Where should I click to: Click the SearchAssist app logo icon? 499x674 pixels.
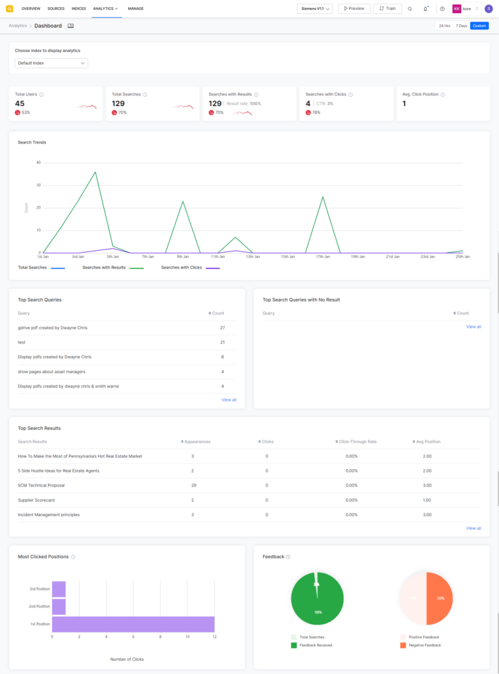click(9, 9)
